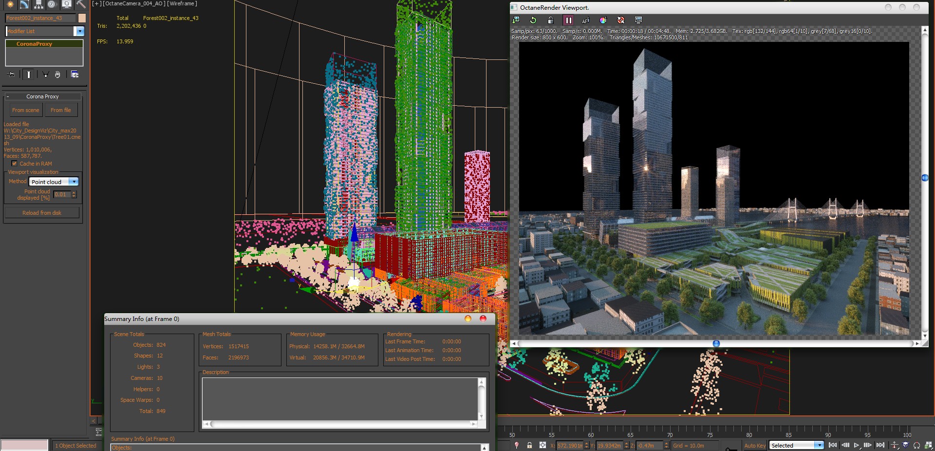Open the Hierarchy command panel tab
This screenshot has width=935, height=451.
[x=38, y=4]
